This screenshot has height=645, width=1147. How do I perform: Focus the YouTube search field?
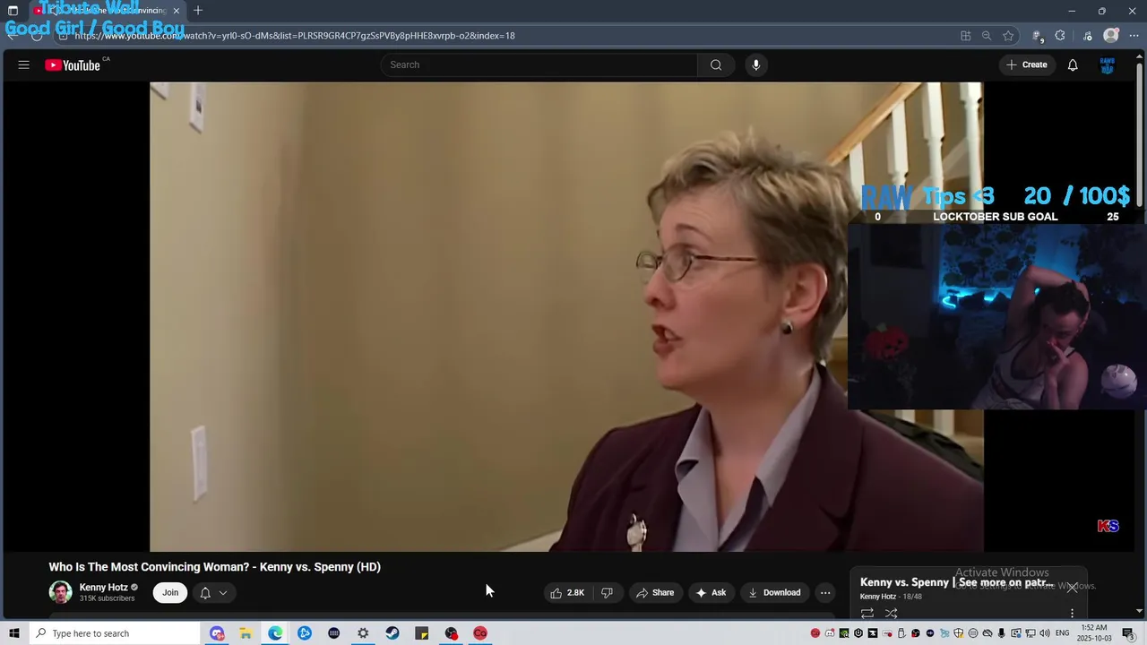click(x=539, y=64)
